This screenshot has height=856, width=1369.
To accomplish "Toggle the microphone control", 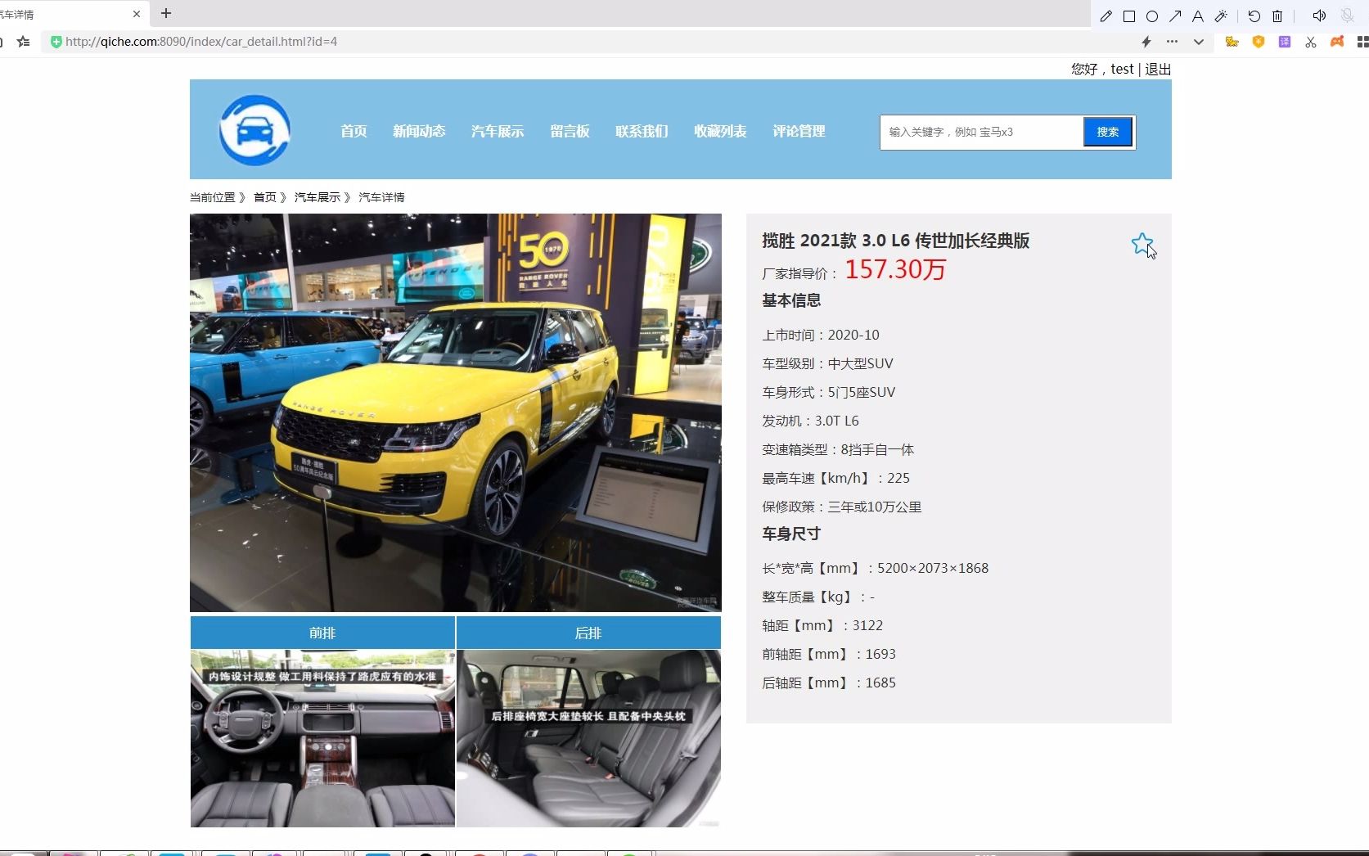I will [1346, 15].
